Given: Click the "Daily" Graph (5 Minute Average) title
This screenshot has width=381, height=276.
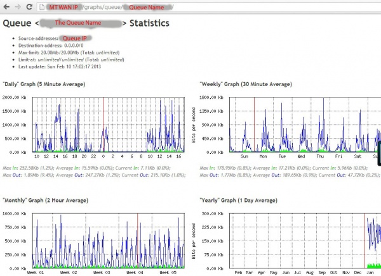Looking at the screenshot, I should point(44,84).
